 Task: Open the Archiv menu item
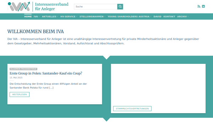(182, 17)
